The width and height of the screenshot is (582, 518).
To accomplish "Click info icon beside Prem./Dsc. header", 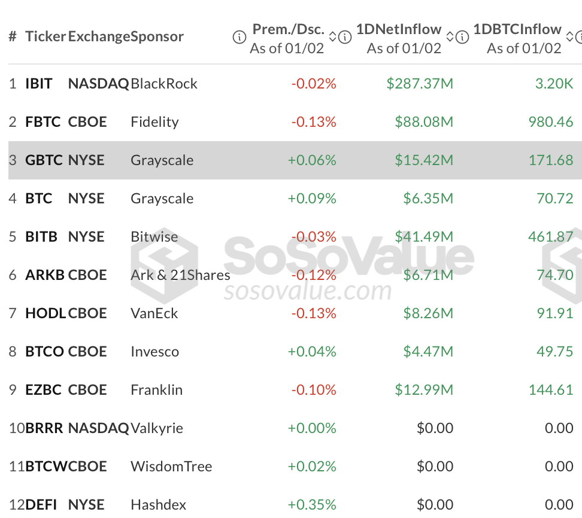I will click(x=239, y=37).
